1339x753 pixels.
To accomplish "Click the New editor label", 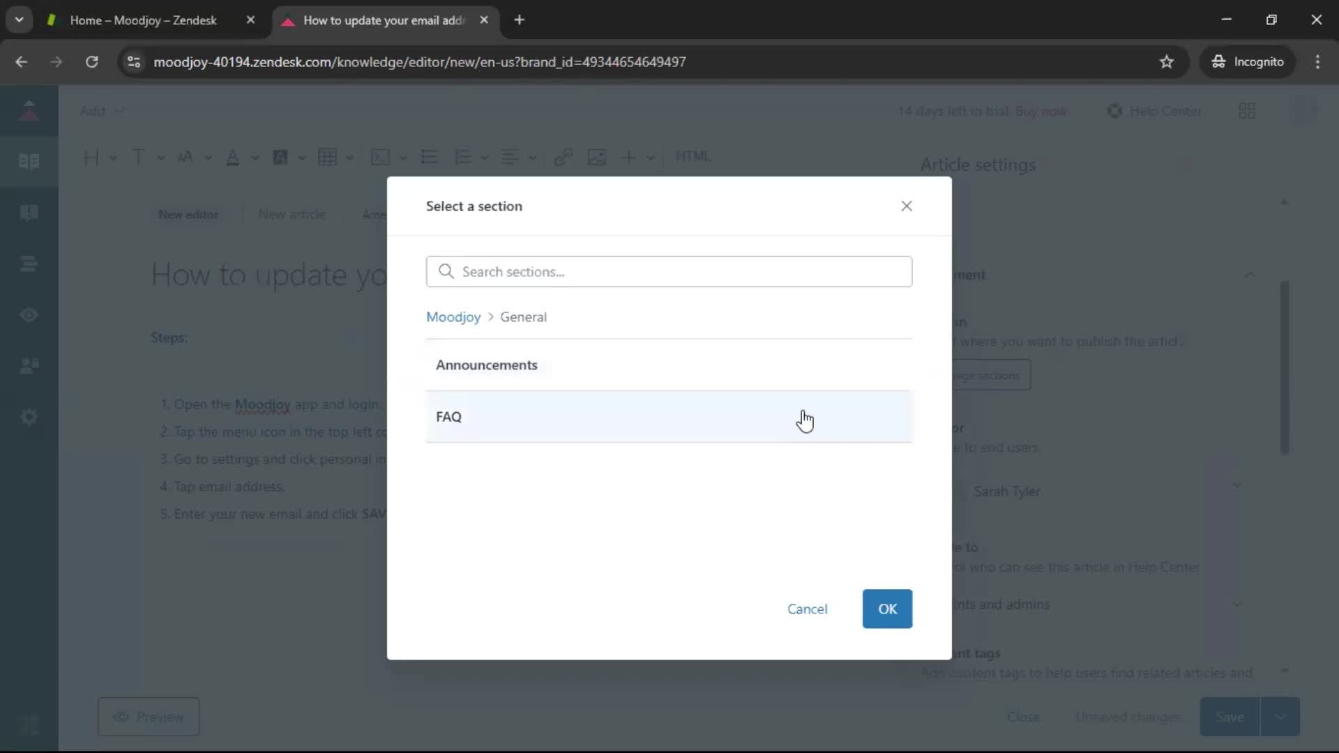I will (188, 214).
